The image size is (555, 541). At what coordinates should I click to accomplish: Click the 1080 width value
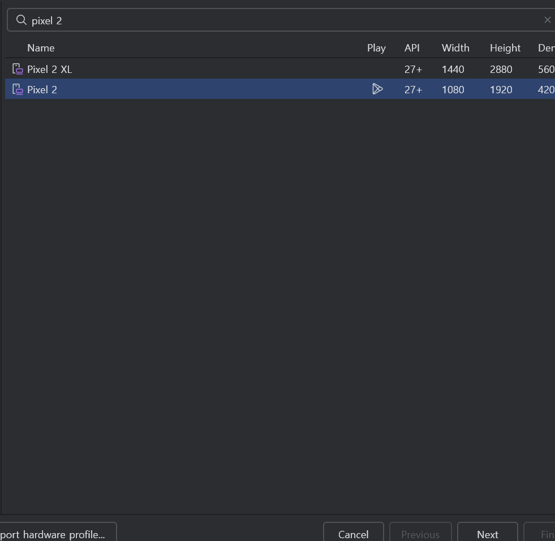click(453, 90)
